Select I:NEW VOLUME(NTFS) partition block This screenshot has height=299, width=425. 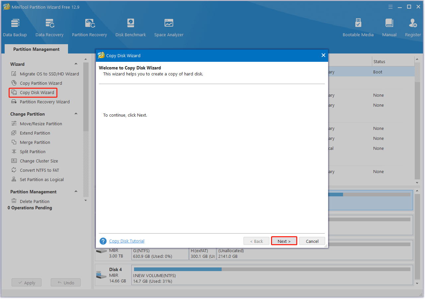272,275
